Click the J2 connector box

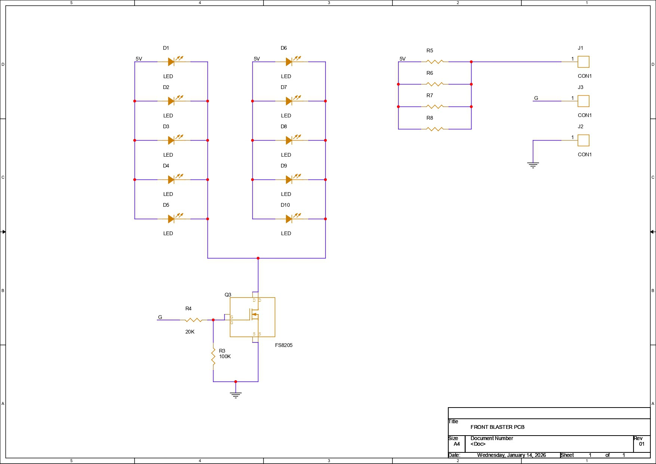583,140
